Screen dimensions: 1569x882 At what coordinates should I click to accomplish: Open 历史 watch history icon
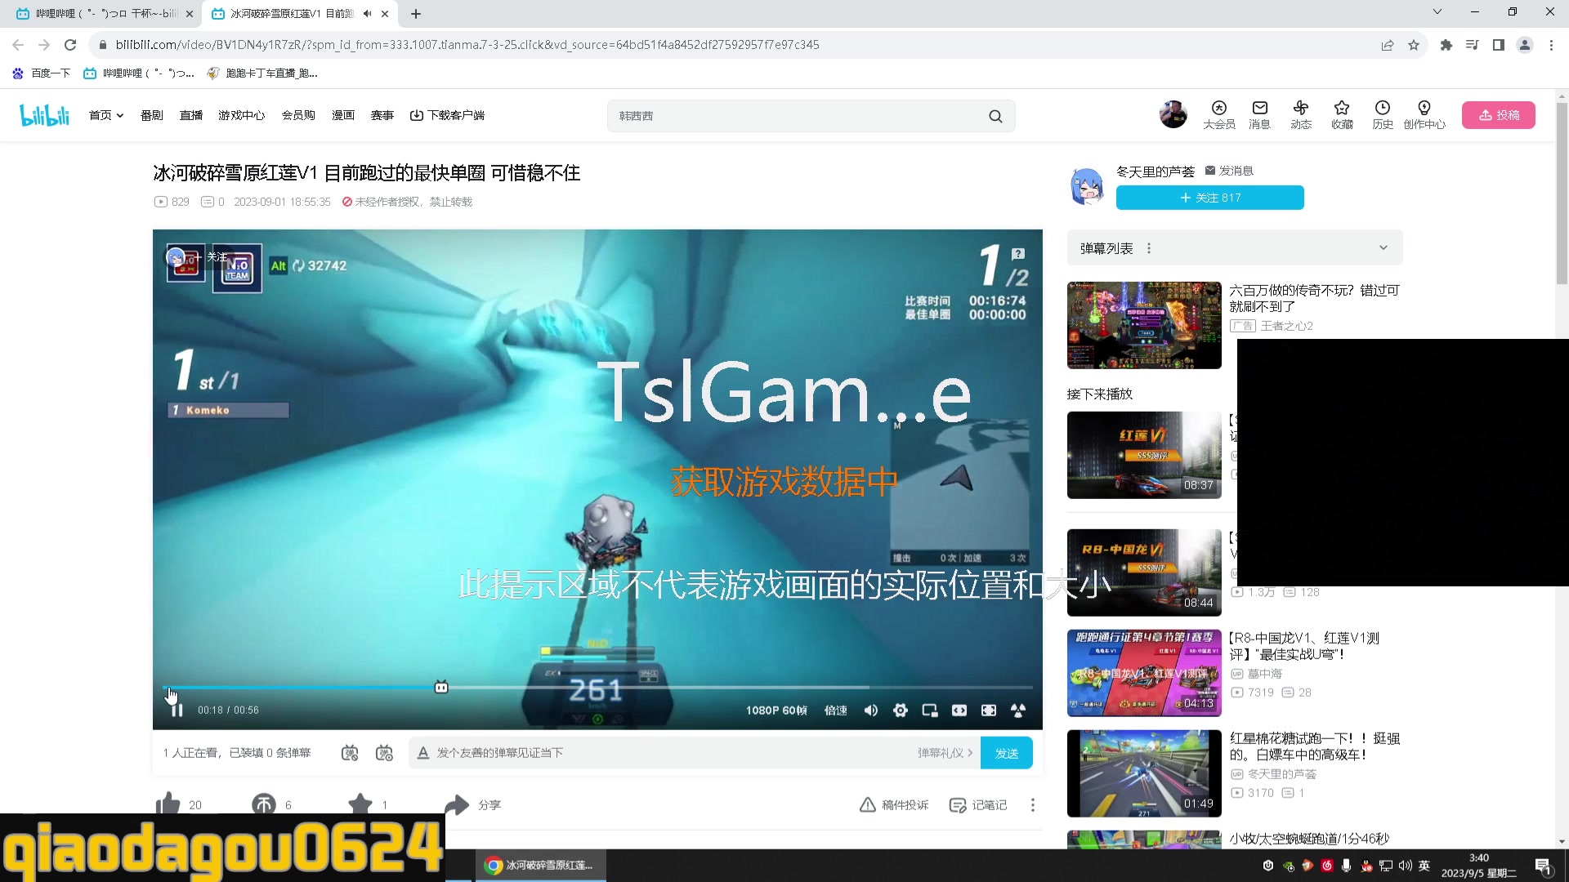(1383, 115)
